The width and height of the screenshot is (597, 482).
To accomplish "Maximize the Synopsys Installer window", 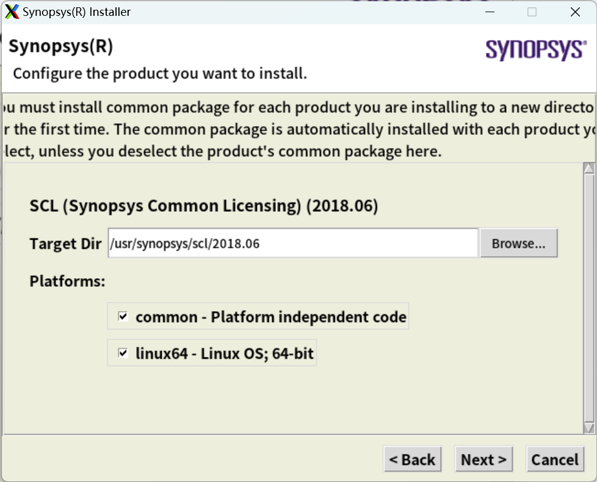I will point(532,12).
